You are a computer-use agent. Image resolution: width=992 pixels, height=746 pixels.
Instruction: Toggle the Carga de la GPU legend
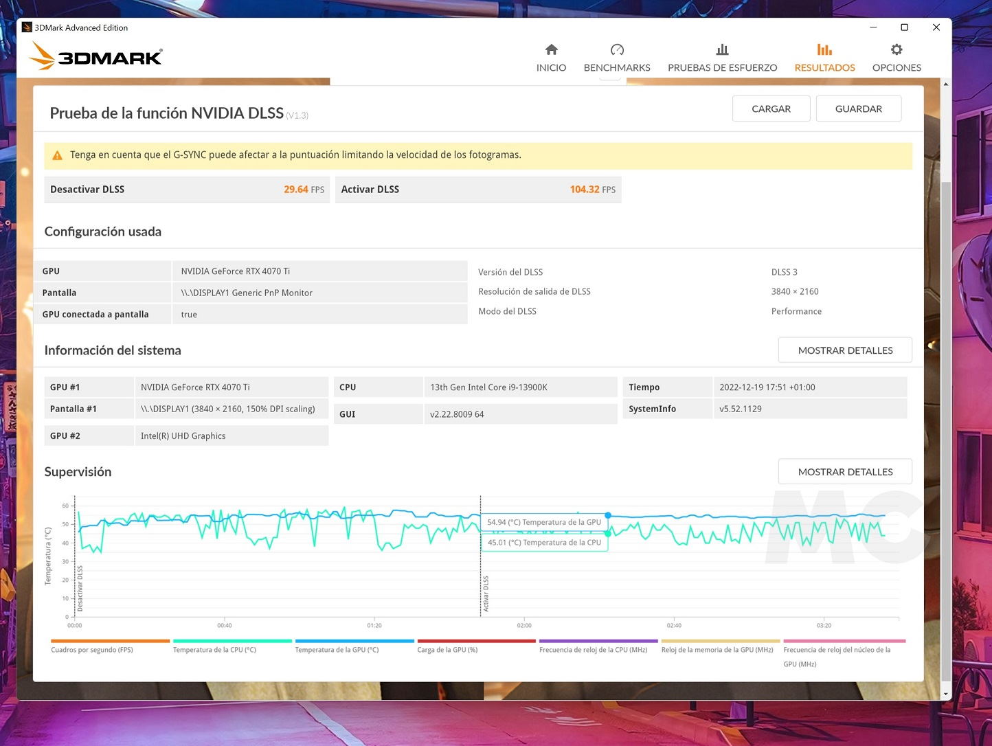point(447,650)
